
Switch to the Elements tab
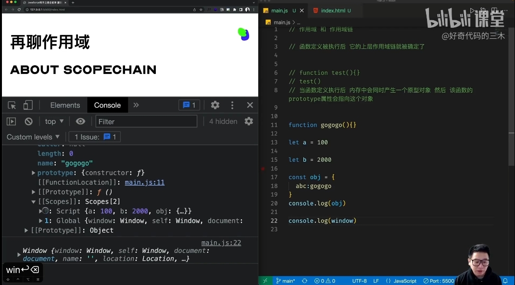pyautogui.click(x=64, y=105)
